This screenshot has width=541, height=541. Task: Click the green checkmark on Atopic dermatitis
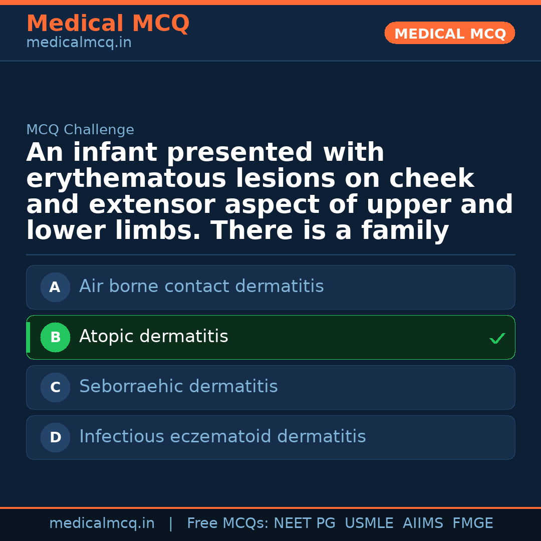pos(497,339)
